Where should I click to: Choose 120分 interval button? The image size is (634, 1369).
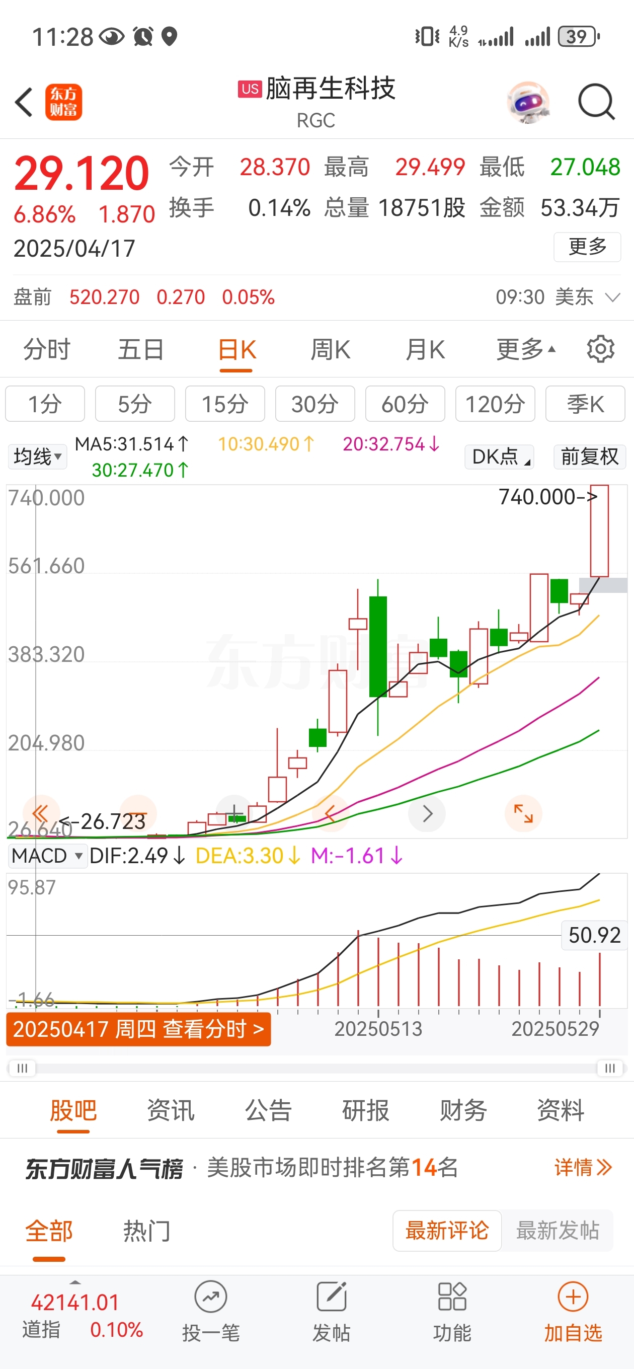tap(495, 404)
